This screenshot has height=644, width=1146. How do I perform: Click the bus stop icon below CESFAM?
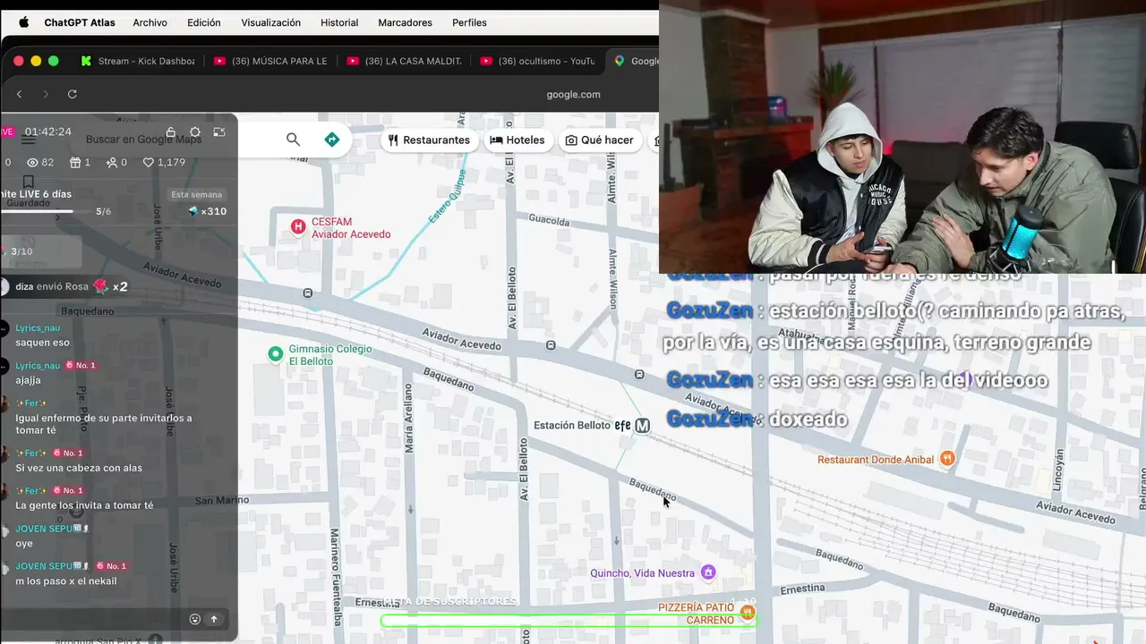[x=308, y=293]
